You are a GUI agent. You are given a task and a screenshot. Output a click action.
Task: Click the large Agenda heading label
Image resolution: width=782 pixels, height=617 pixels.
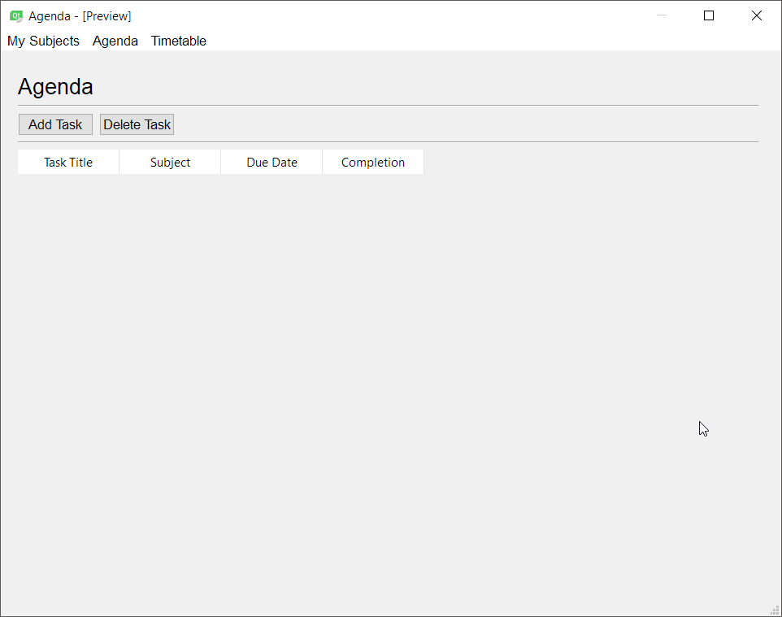[x=55, y=87]
